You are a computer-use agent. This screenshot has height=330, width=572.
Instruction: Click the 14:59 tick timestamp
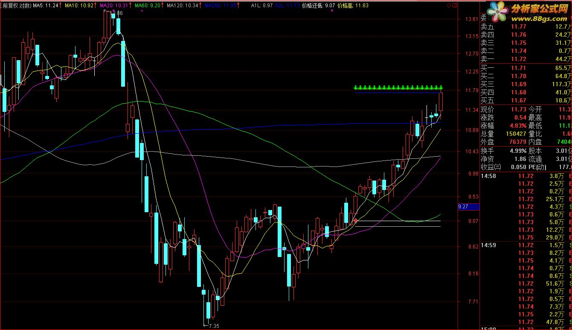[x=488, y=245]
